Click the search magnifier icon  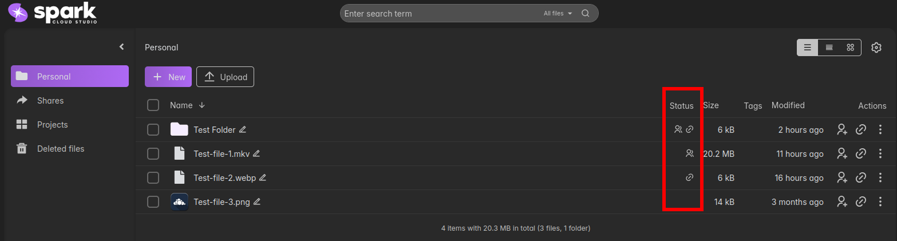[x=585, y=14]
